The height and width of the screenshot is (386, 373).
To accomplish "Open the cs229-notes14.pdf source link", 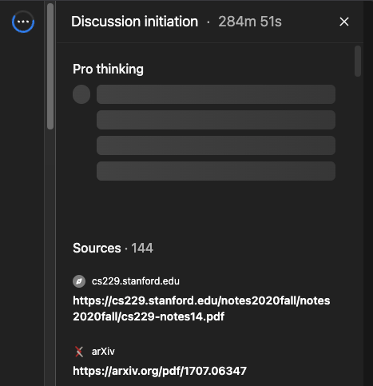I will [x=201, y=308].
